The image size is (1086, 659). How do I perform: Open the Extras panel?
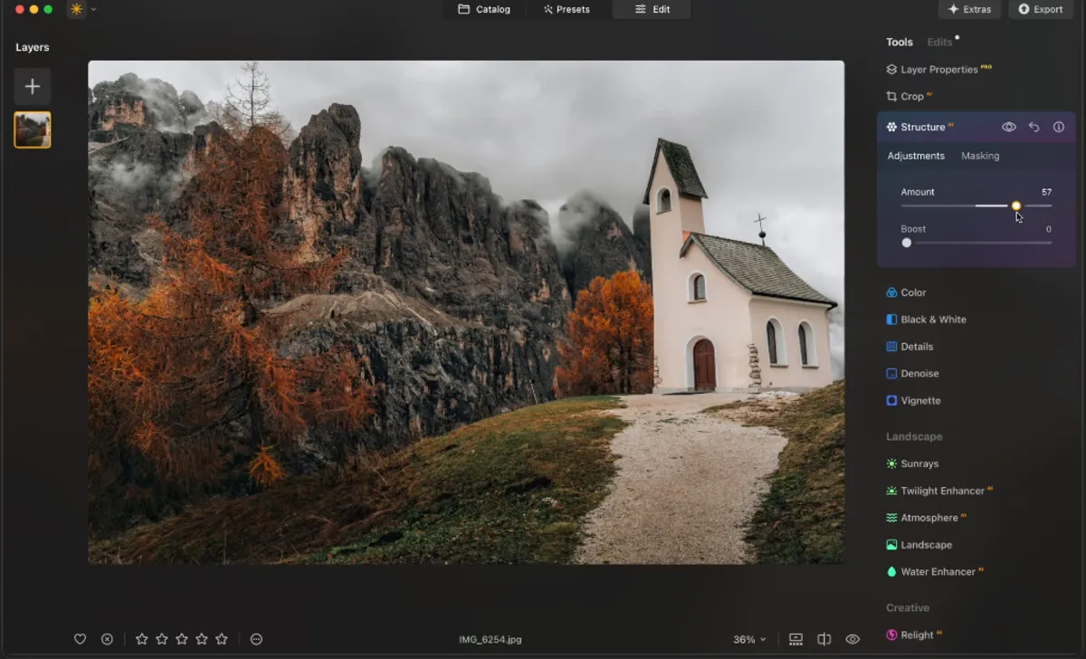pyautogui.click(x=969, y=9)
